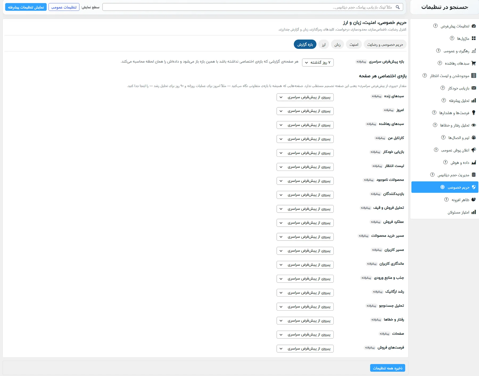Screen dimensions: 479x376
Task: Open the رشد ارگانیک range dropdown
Action: [x=305, y=293]
